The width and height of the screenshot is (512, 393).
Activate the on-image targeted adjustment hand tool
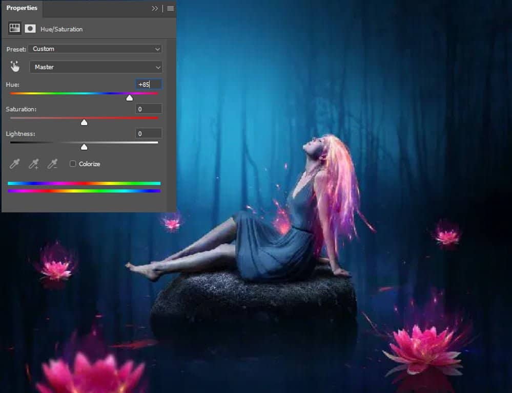15,67
